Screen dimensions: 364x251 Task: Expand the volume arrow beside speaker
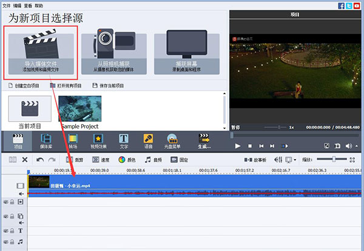click(x=357, y=146)
